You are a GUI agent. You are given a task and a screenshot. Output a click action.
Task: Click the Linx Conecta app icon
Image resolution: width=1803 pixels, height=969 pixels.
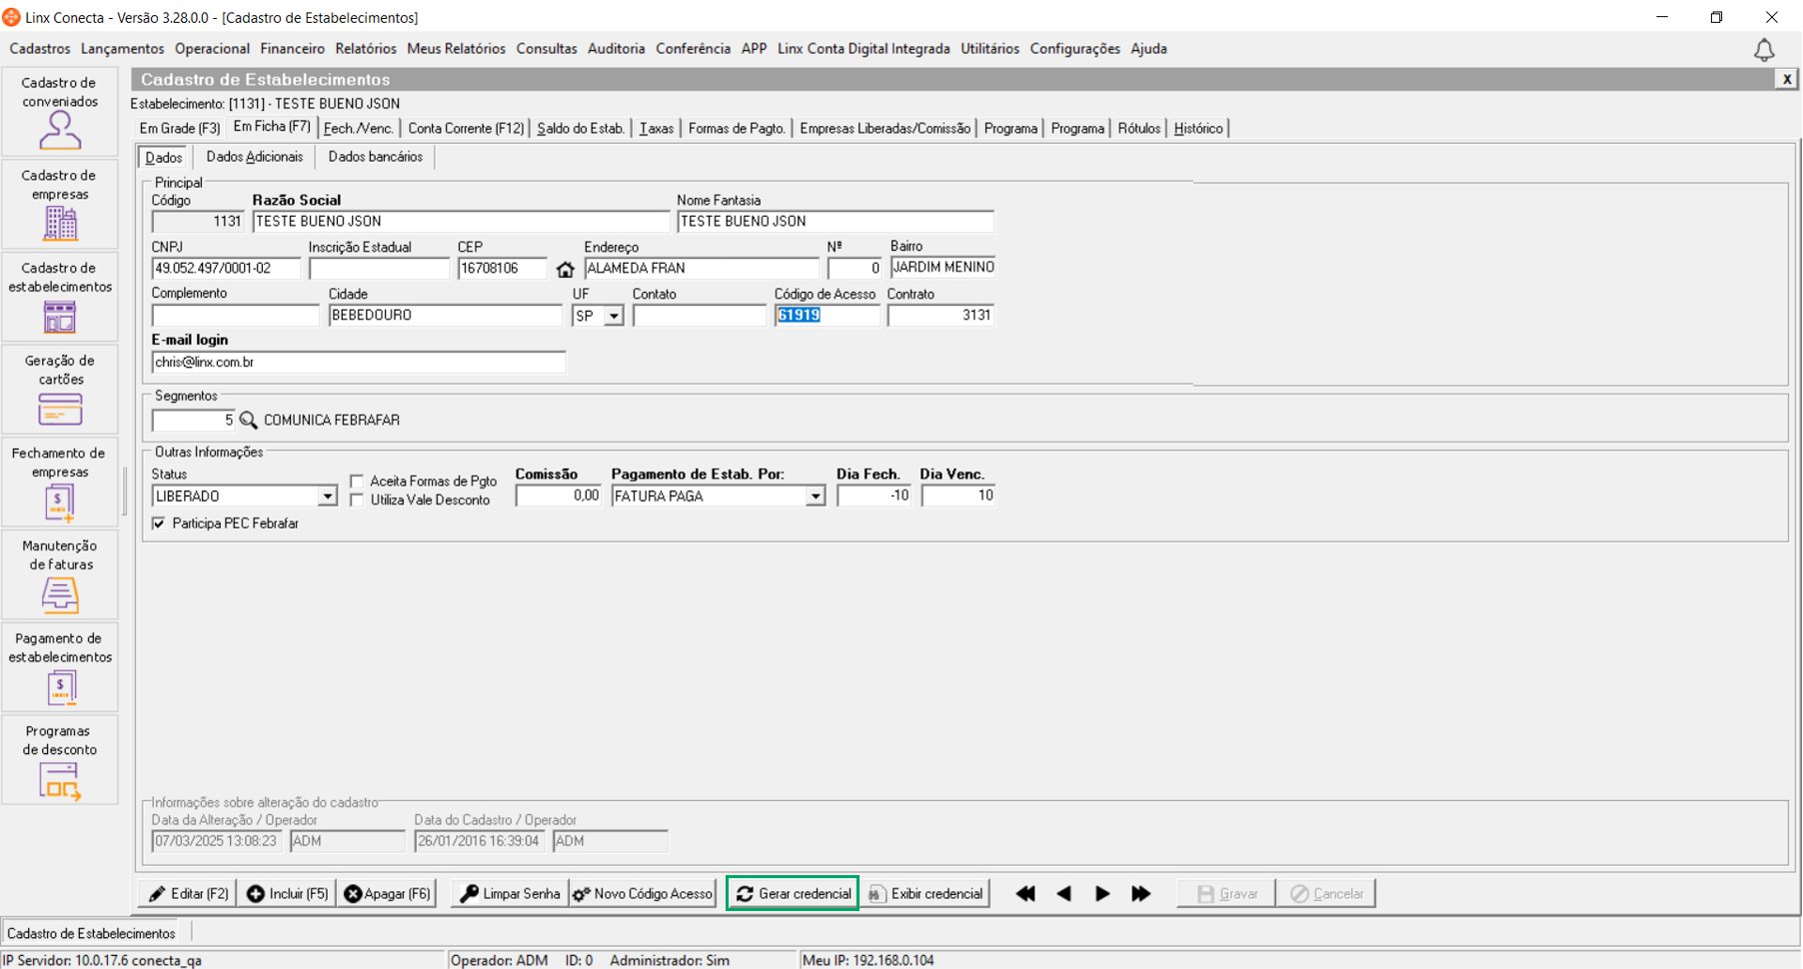point(11,17)
